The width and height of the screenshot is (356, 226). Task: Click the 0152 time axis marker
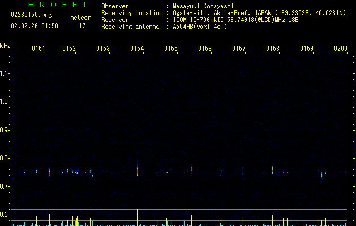click(69, 49)
